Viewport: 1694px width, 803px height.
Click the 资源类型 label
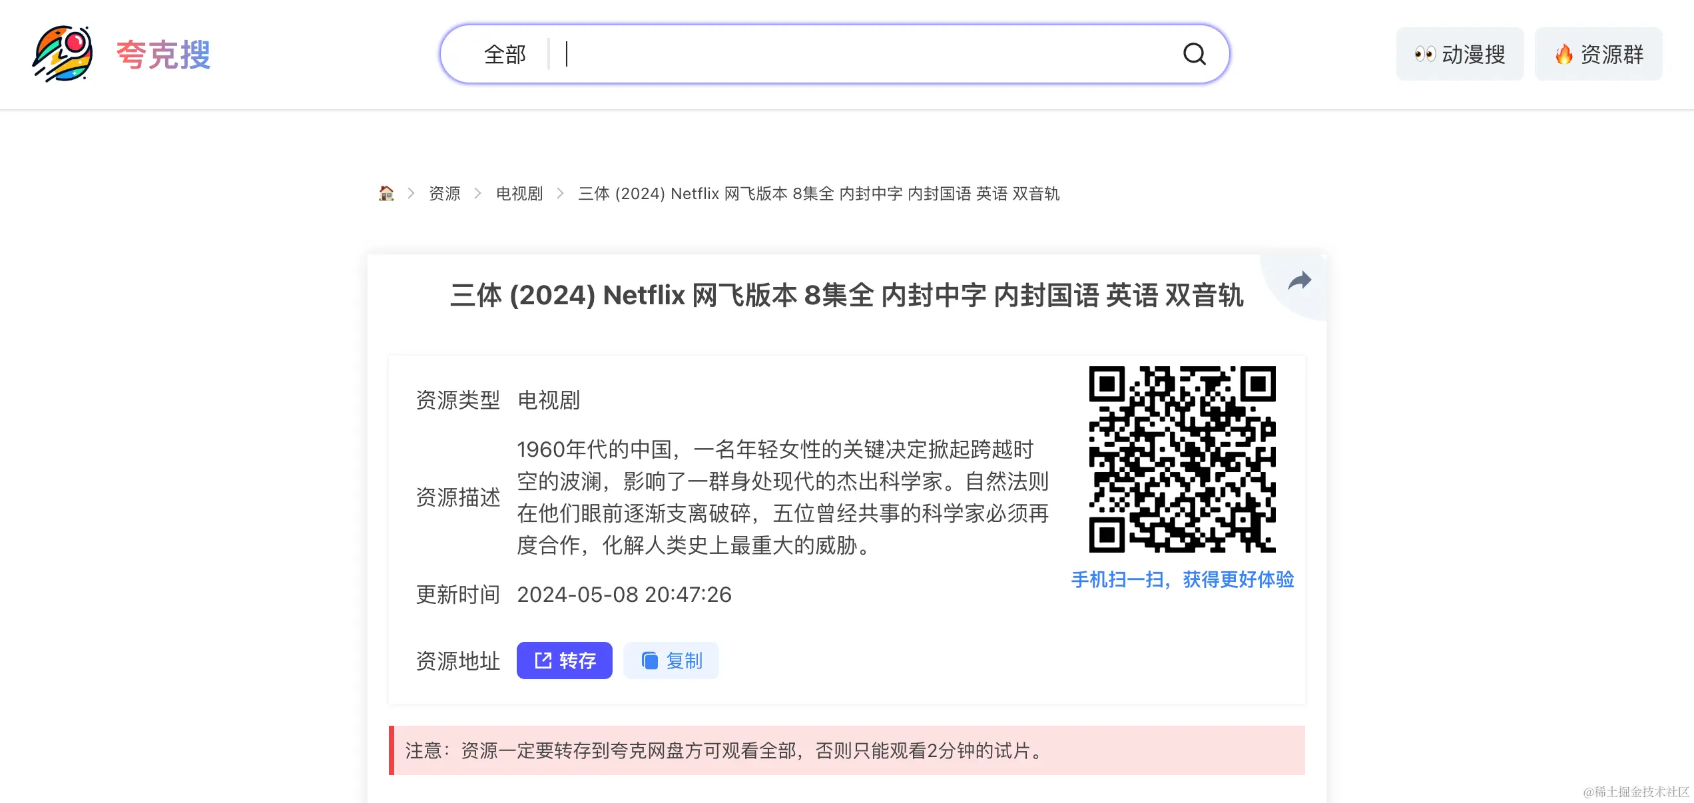(x=457, y=400)
